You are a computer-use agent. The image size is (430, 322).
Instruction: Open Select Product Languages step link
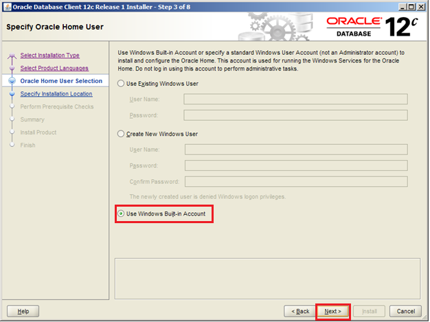[54, 68]
